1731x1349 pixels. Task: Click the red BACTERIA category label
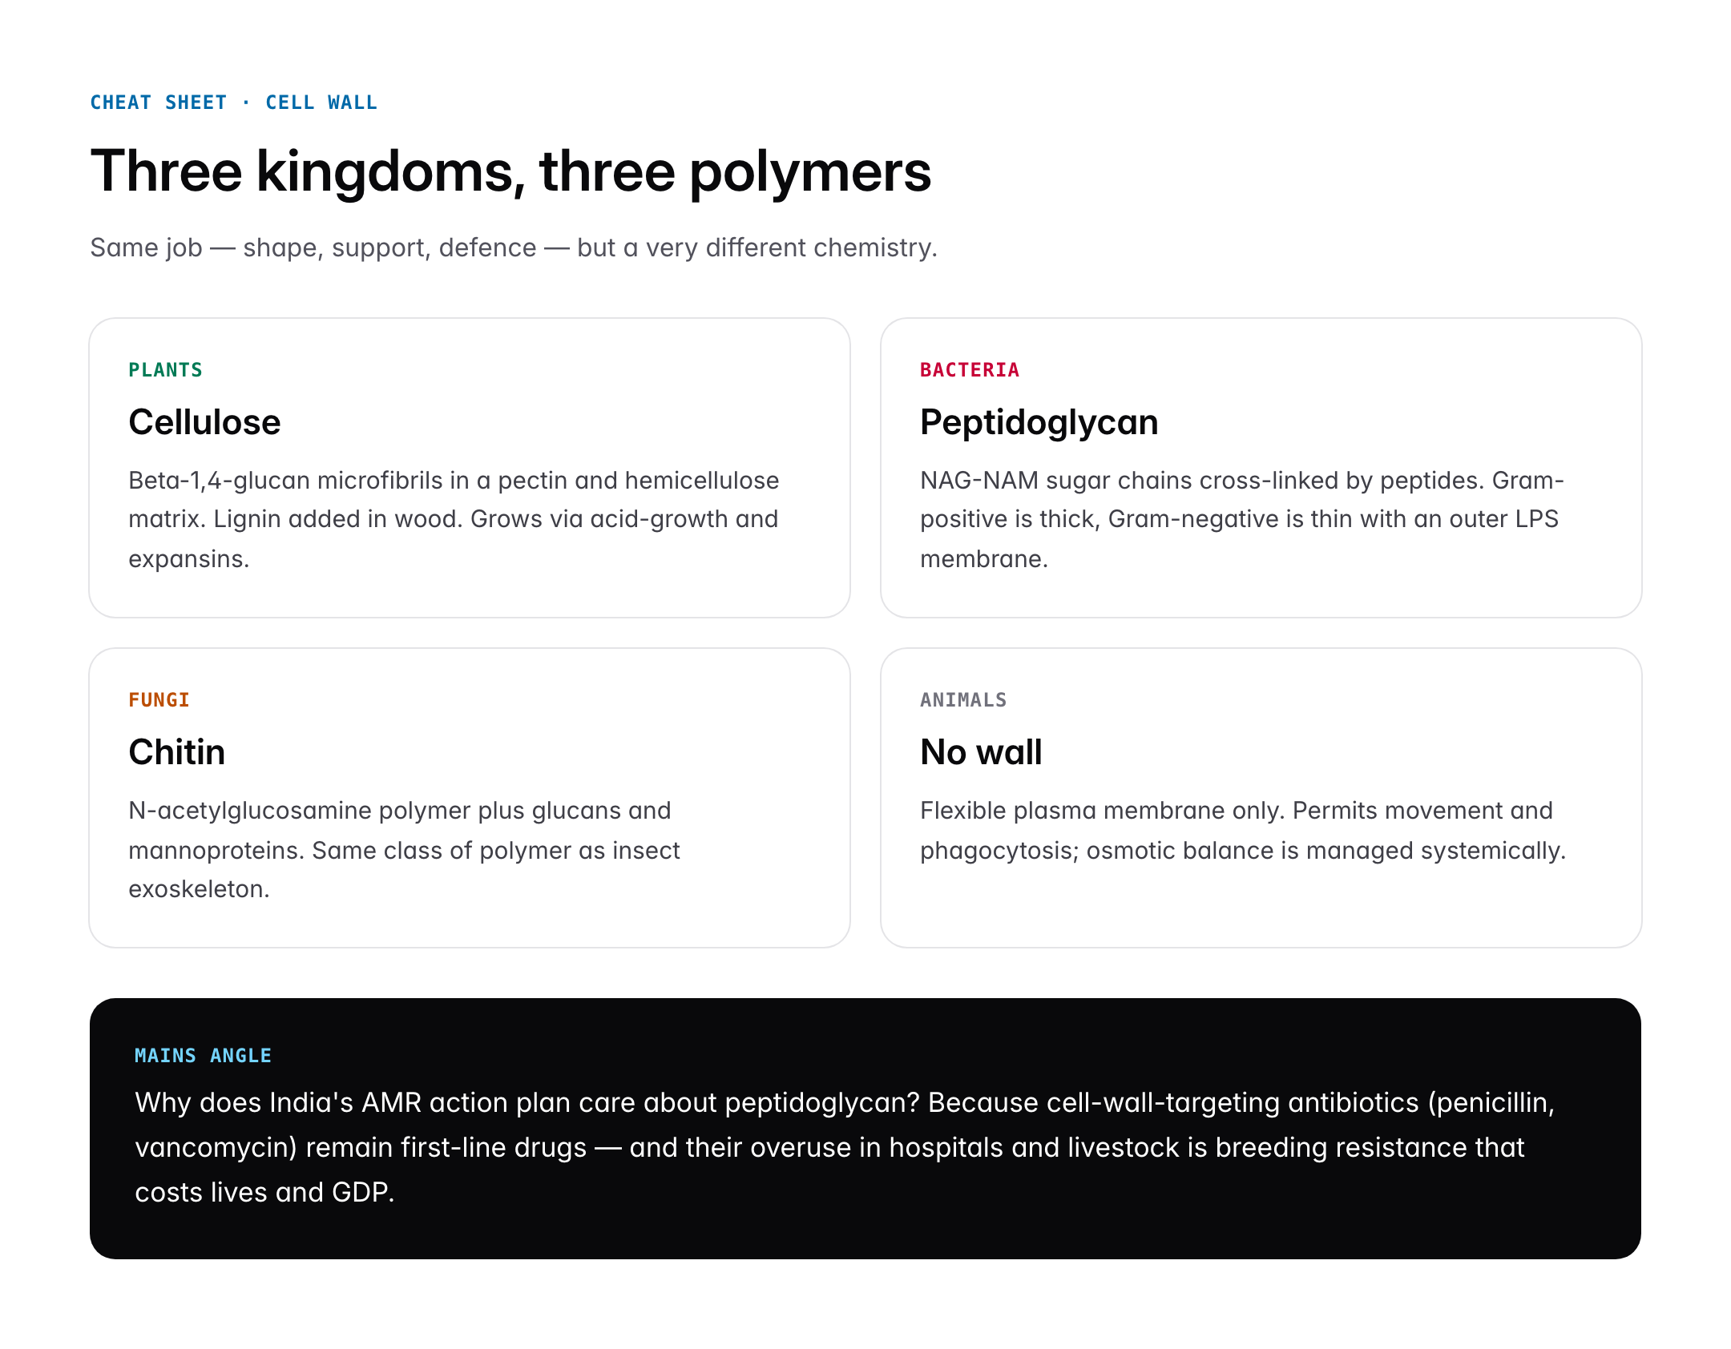tap(969, 370)
